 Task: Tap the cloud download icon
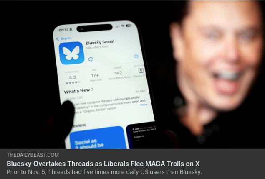click(91, 59)
